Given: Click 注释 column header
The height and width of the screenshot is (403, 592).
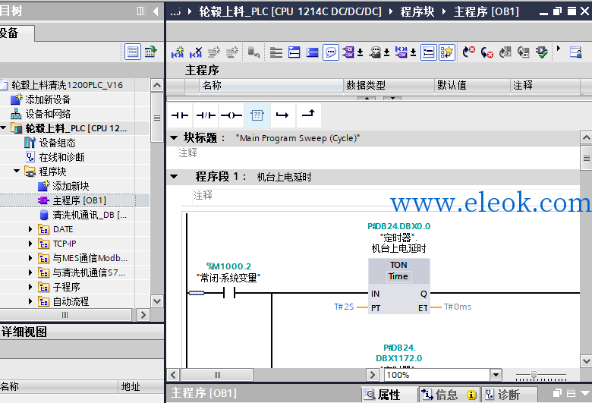Looking at the screenshot, I should click(x=545, y=85).
